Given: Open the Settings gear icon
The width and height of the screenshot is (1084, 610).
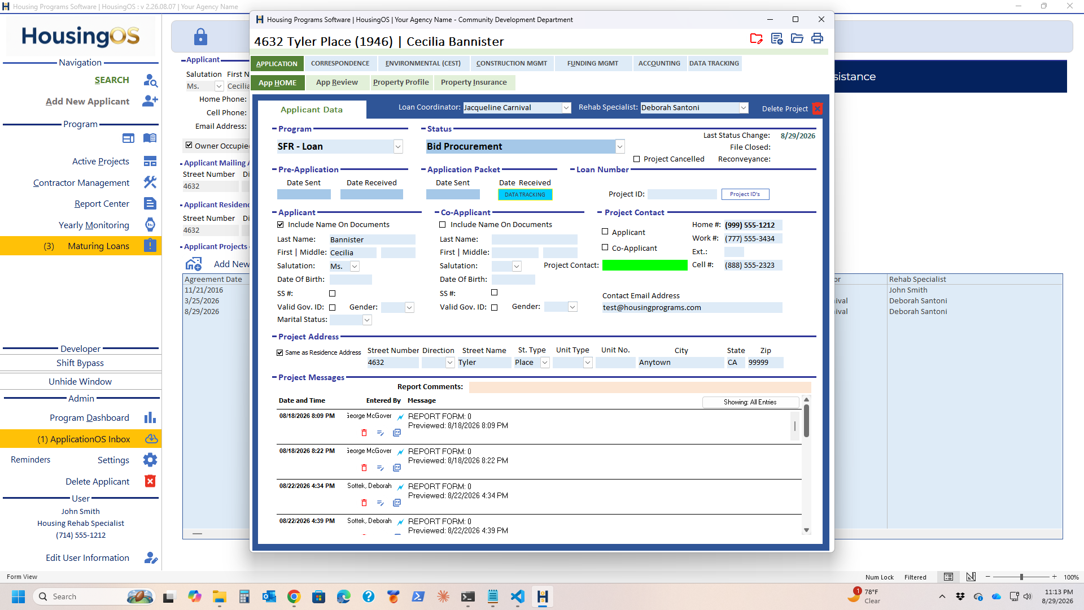Looking at the screenshot, I should click(150, 460).
